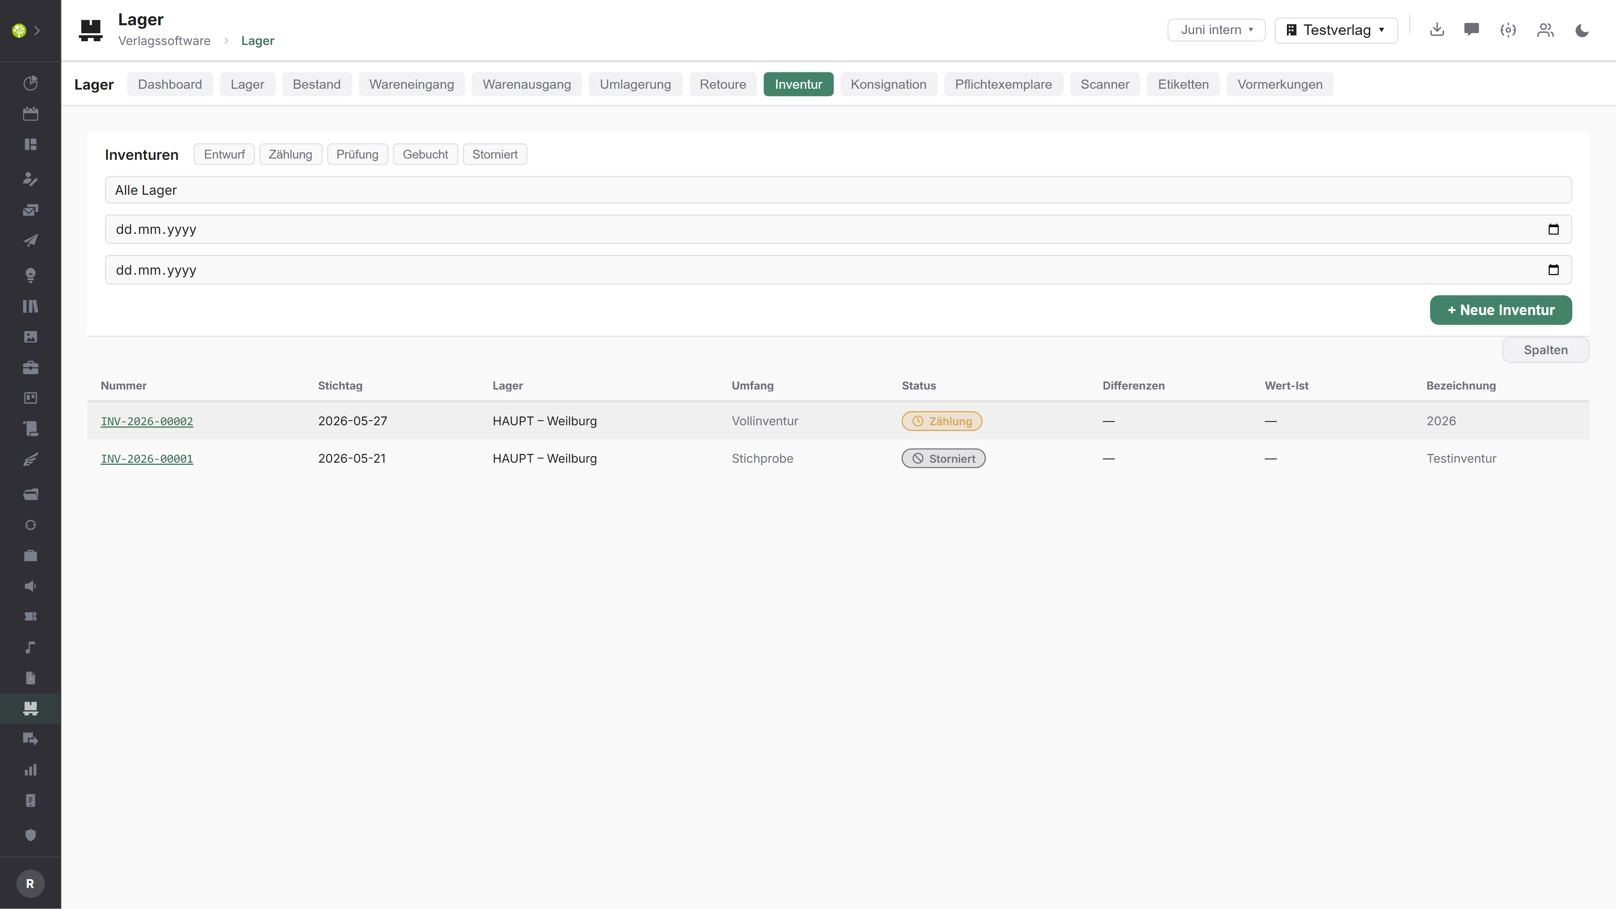Screen dimensions: 1616x909
Task: Switch to the Scanner tab
Action: [x=1105, y=84]
